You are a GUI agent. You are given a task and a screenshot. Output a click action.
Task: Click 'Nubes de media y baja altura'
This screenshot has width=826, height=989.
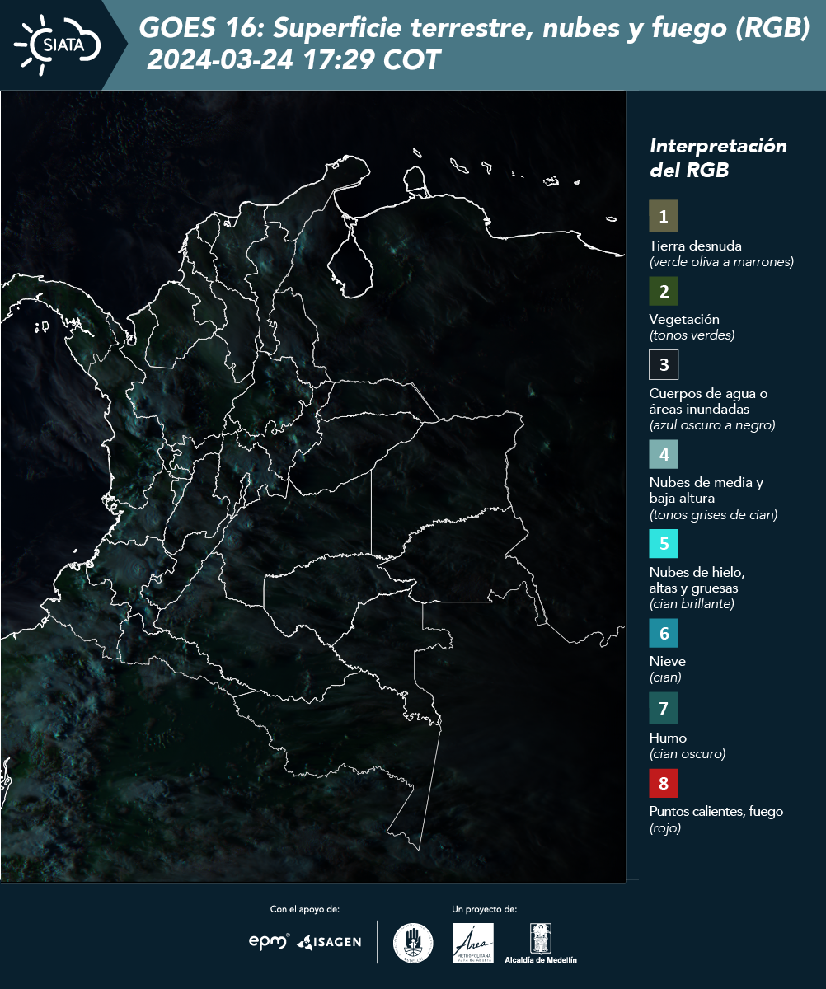pos(706,490)
